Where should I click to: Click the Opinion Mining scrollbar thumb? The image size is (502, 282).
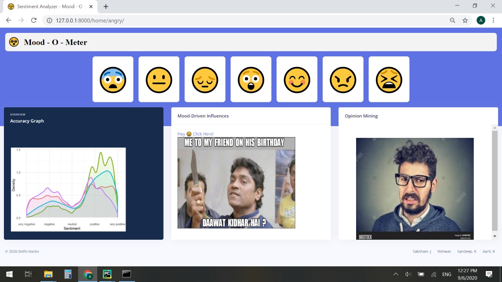point(495,181)
